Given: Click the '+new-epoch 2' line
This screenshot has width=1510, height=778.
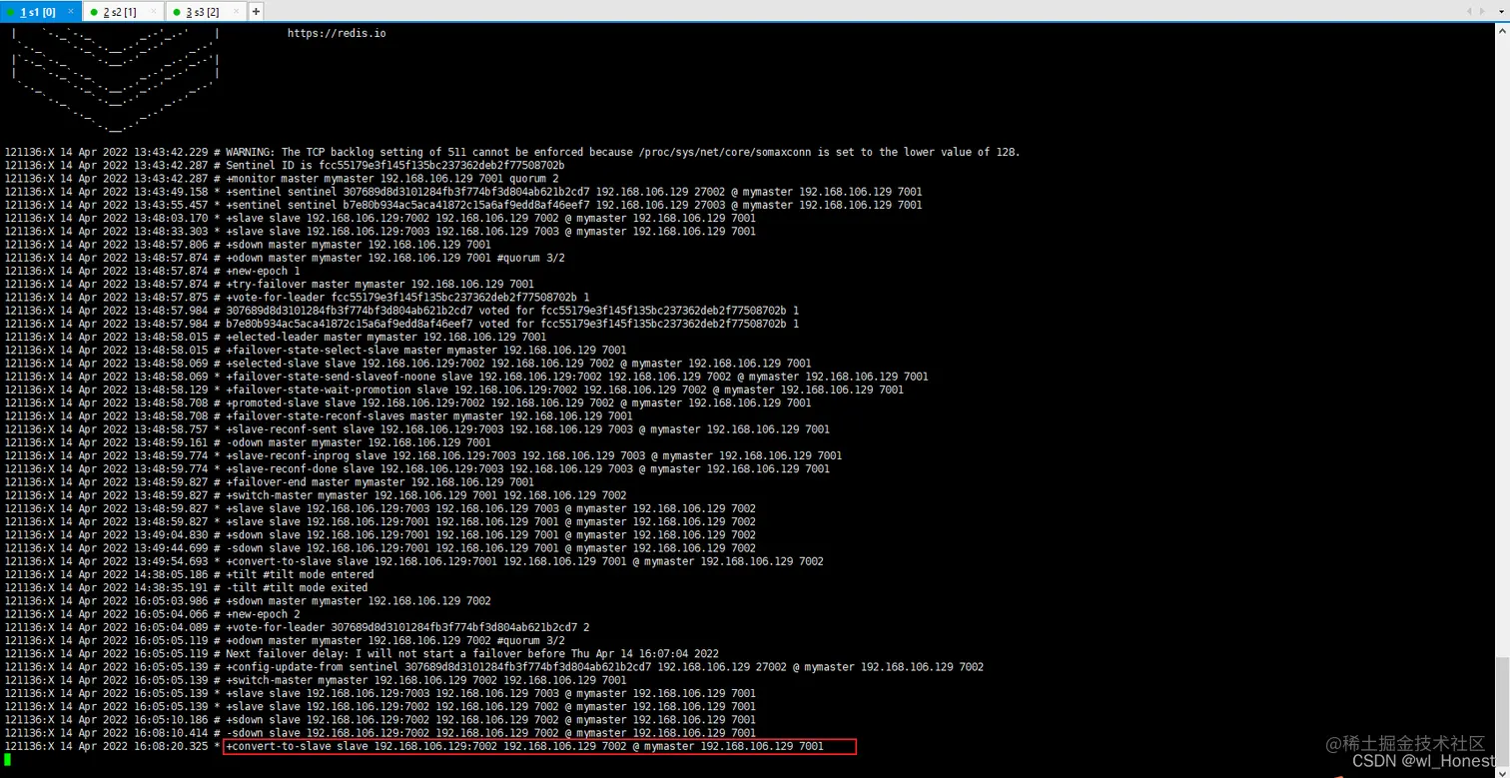Looking at the screenshot, I should [153, 614].
